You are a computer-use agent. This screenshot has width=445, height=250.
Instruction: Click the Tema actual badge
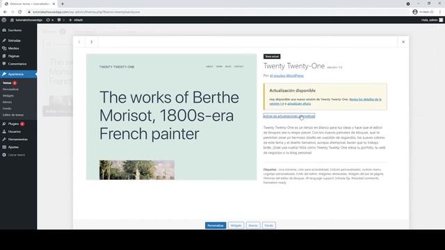[272, 56]
